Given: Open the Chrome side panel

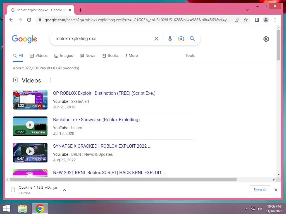Looking at the screenshot, I should coord(257,20).
